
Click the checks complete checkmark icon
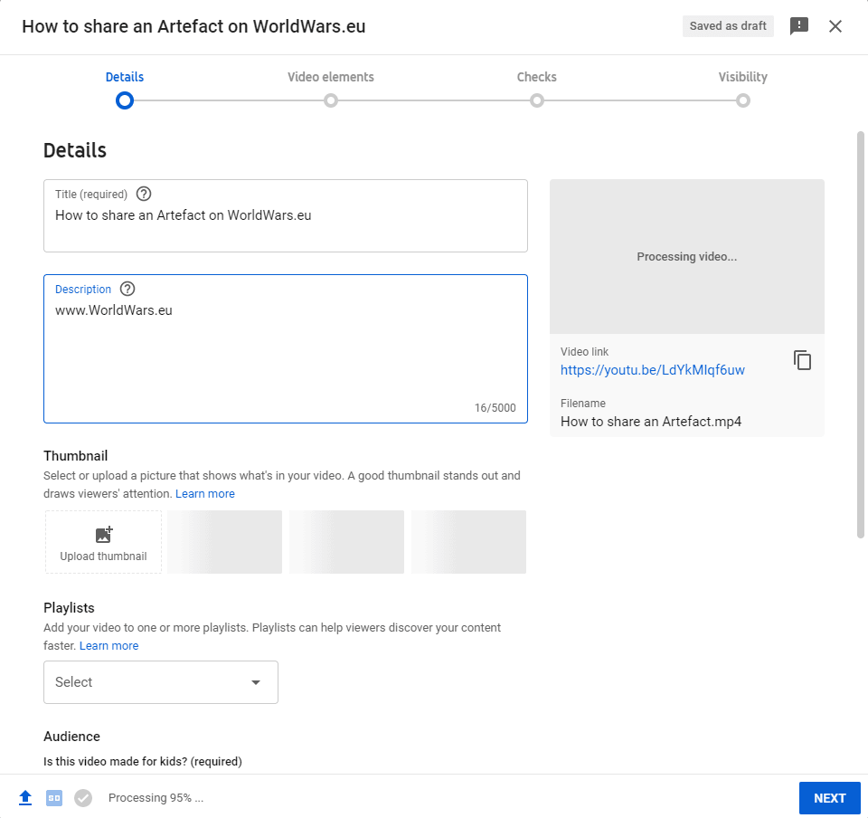[x=83, y=798]
